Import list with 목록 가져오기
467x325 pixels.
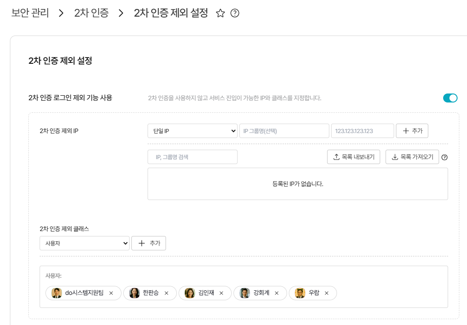pos(412,157)
